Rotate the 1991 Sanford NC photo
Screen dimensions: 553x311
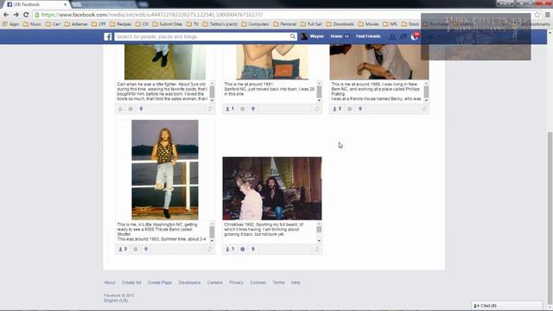tap(317, 109)
